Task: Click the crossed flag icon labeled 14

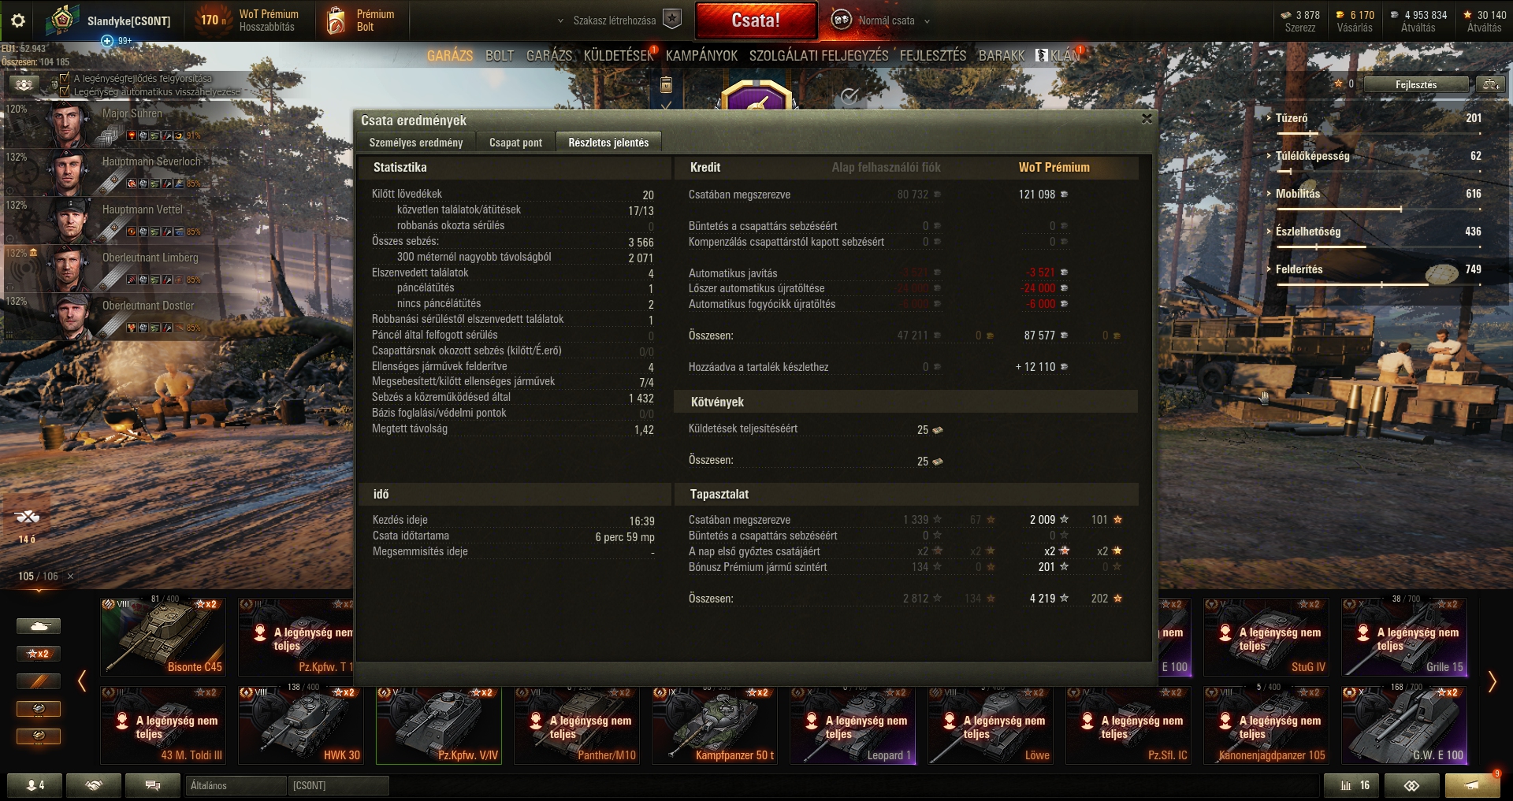Action: coord(28,517)
